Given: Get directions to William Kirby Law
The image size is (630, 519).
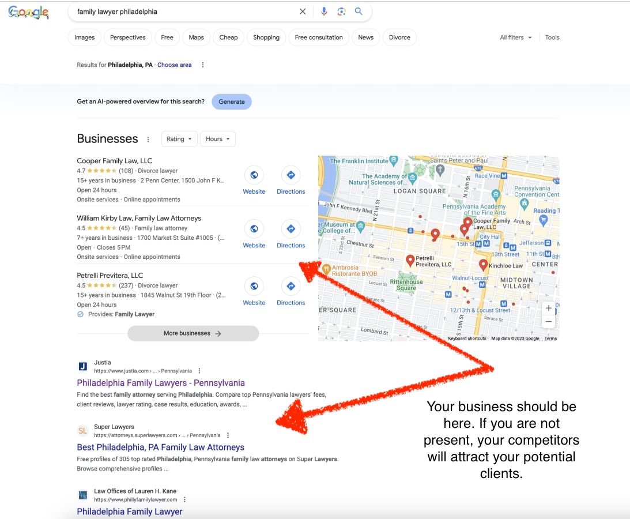Looking at the screenshot, I should [x=291, y=229].
